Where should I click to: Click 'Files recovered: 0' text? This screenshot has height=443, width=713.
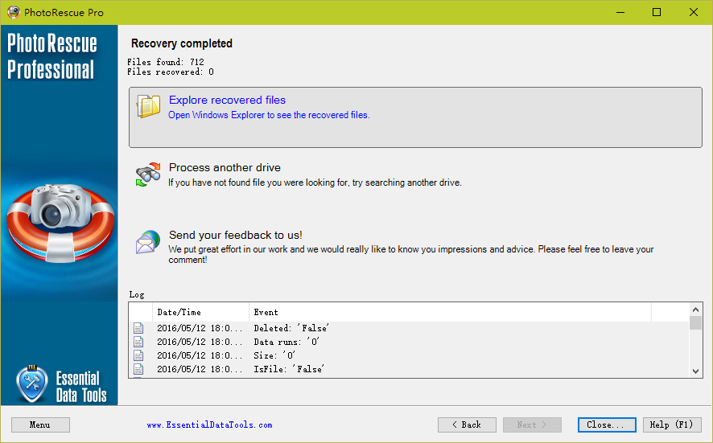click(171, 72)
